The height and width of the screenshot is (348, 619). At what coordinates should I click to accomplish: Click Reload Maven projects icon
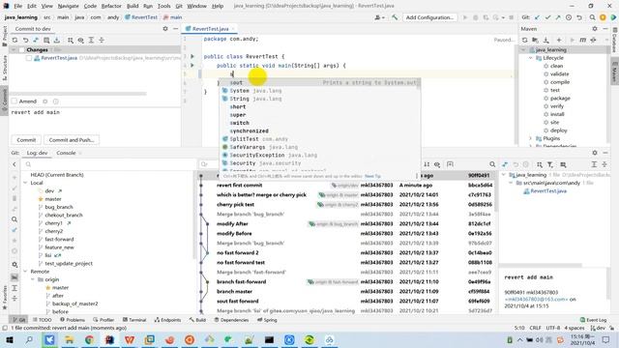524,41
